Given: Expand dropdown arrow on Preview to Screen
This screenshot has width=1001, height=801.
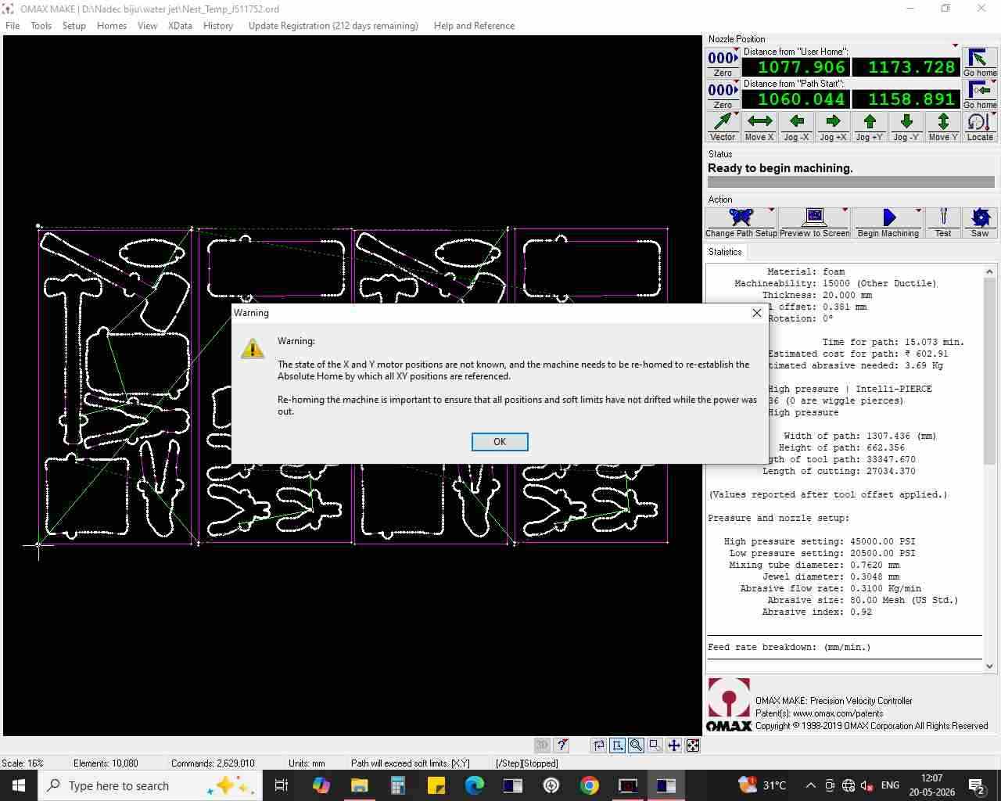Looking at the screenshot, I should tap(845, 210).
